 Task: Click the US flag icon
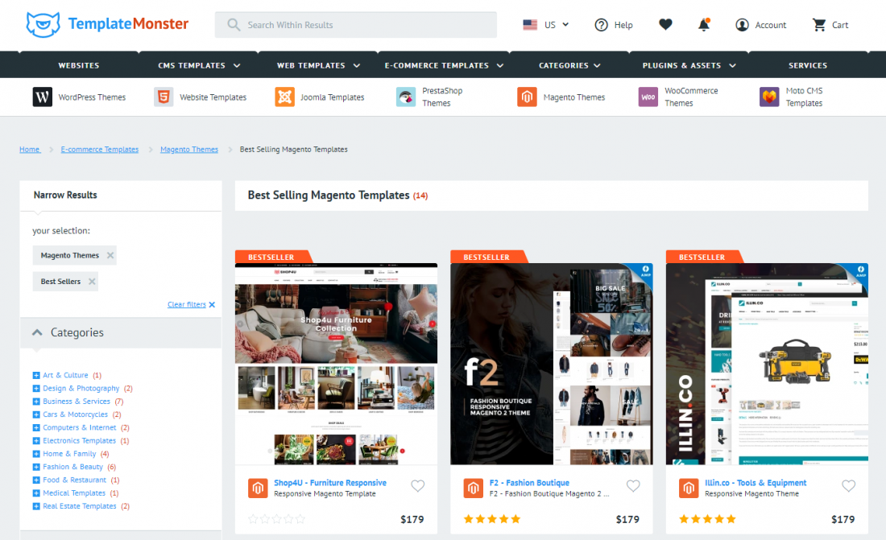[530, 25]
